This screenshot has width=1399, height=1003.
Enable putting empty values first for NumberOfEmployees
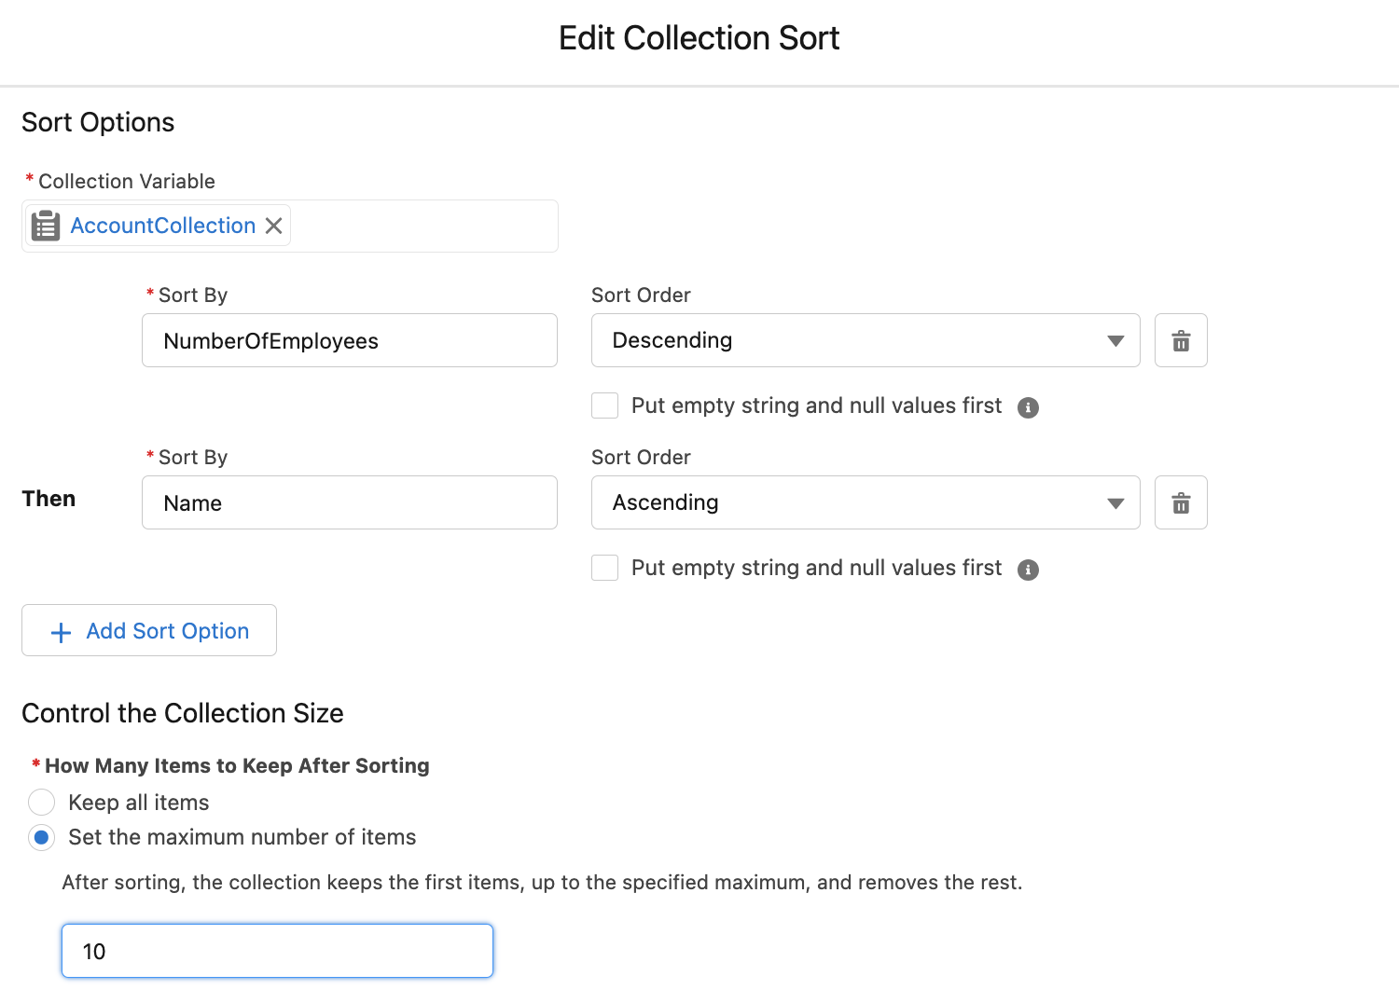tap(604, 405)
